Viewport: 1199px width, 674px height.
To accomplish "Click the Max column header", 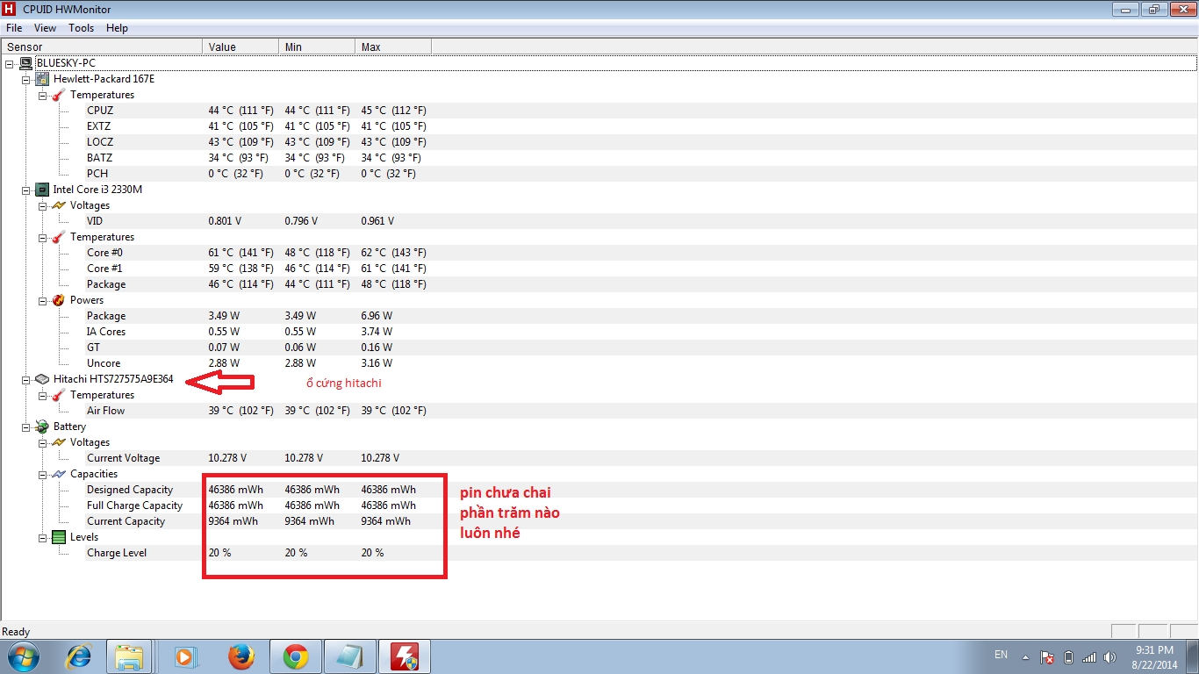I will [394, 47].
